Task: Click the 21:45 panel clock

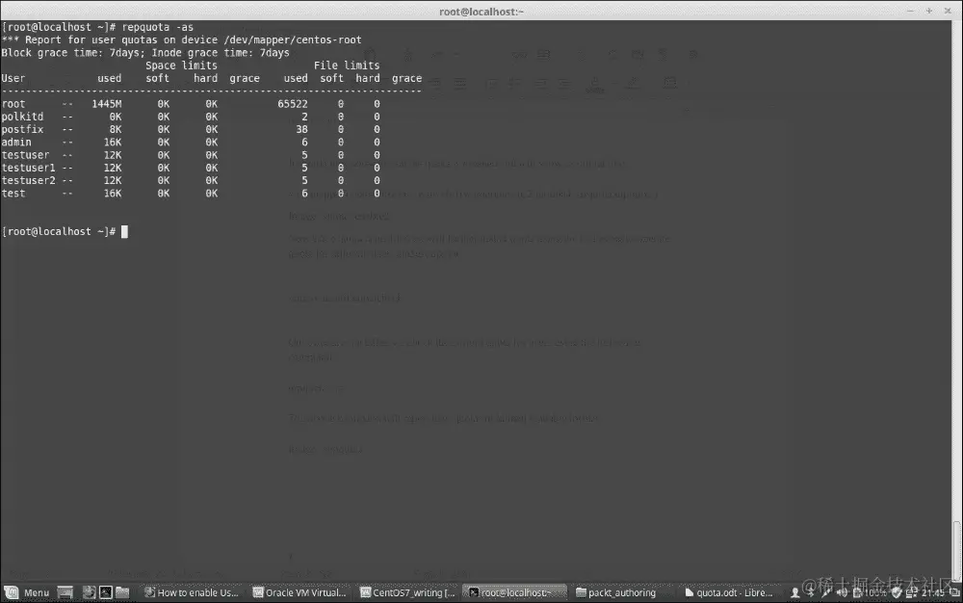Action: [932, 592]
